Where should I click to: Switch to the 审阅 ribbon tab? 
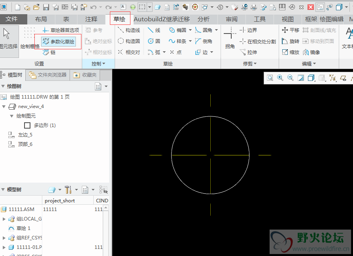tap(232, 19)
